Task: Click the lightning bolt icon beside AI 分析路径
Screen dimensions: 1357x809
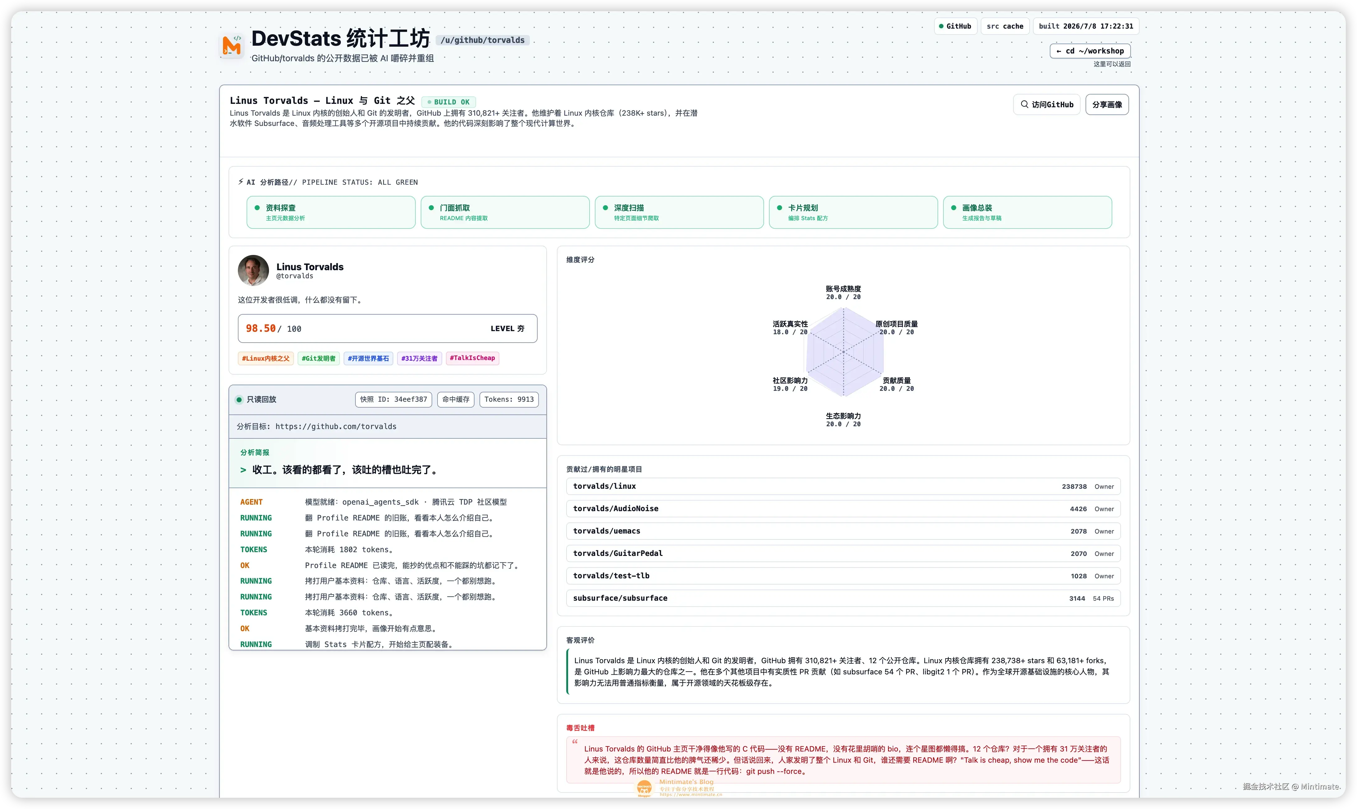Action: [x=240, y=182]
